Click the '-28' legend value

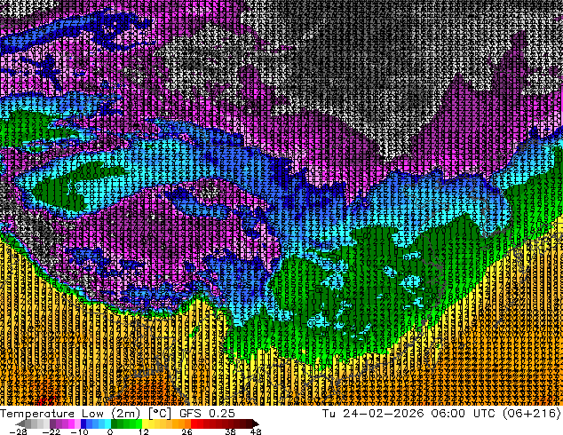pos(18,431)
